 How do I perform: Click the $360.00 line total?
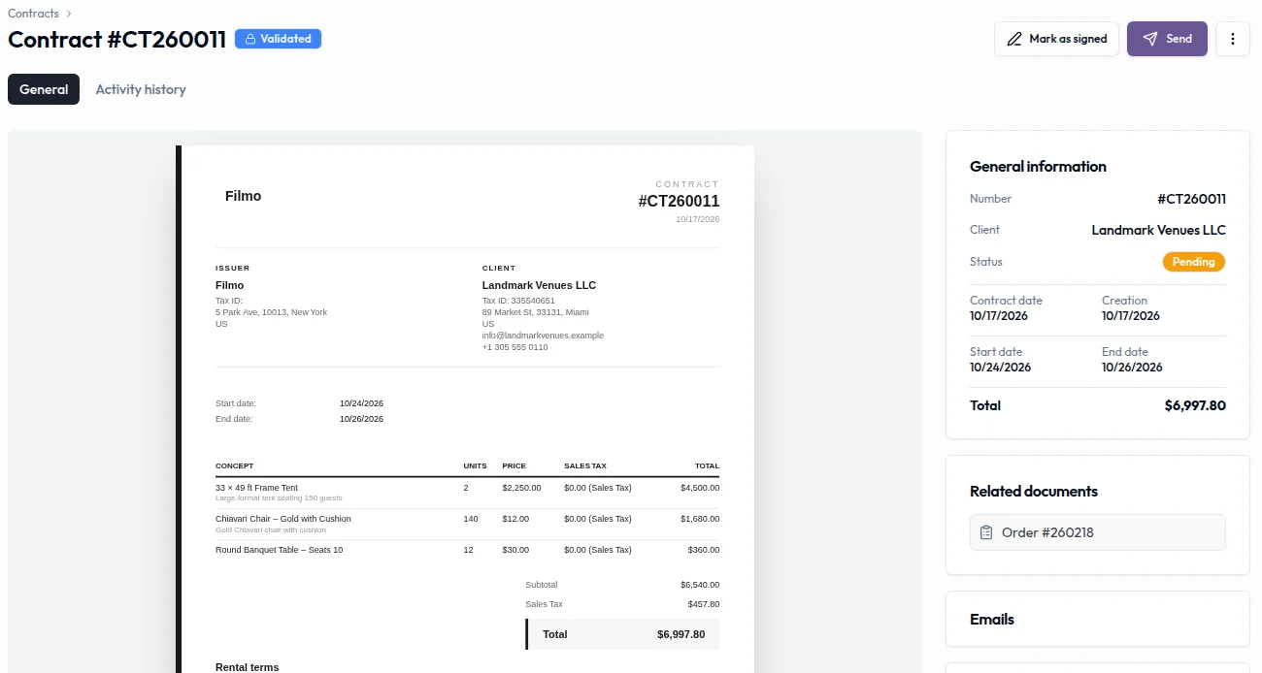[x=704, y=550]
